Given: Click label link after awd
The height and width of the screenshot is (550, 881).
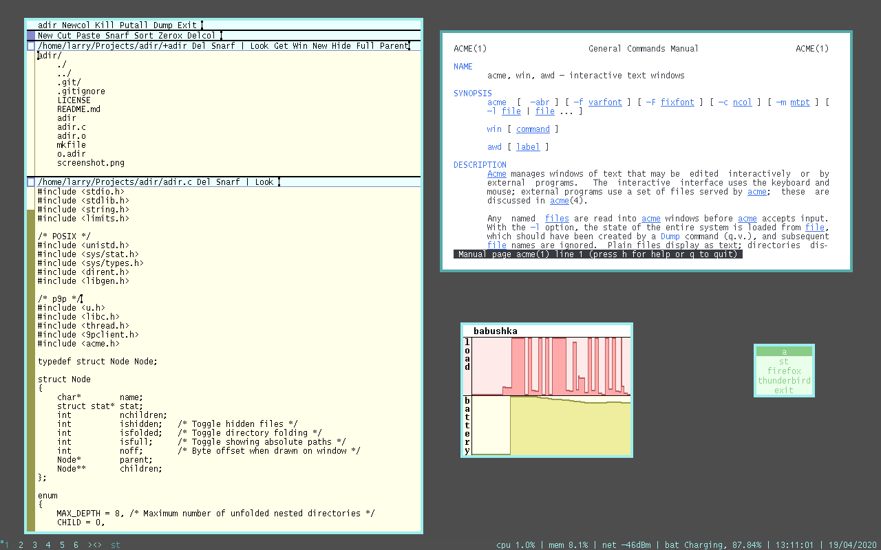Looking at the screenshot, I should pos(528,147).
